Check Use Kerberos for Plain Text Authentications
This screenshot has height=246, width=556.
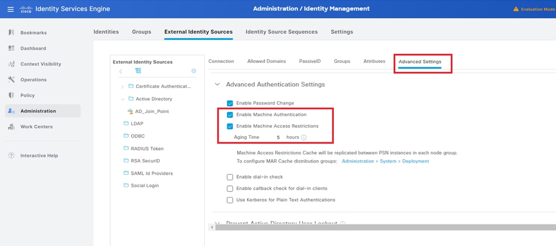(x=230, y=200)
